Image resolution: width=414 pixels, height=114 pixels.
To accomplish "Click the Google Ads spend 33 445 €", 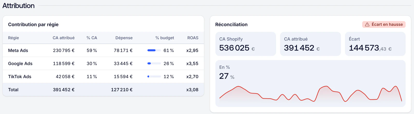I will coord(123,63).
